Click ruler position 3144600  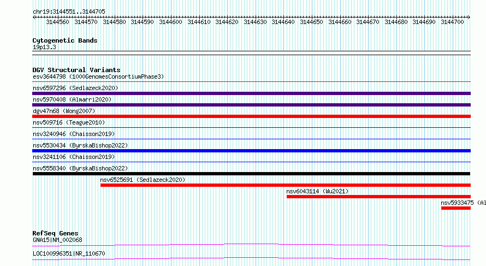click(170, 22)
